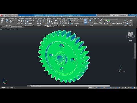
Task: Click the title bar keyword search field
Action: click(x=103, y=15)
